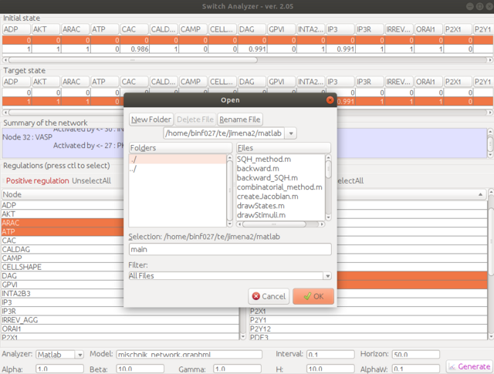Select Positive regulation label
Image resolution: width=494 pixels, height=374 pixels.
(x=36, y=180)
